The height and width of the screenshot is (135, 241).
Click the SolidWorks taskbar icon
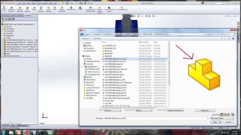click(27, 132)
